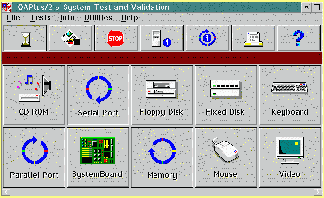324x198 pixels.
Task: Click the circular arrow info toolbar icon
Action: point(207,39)
